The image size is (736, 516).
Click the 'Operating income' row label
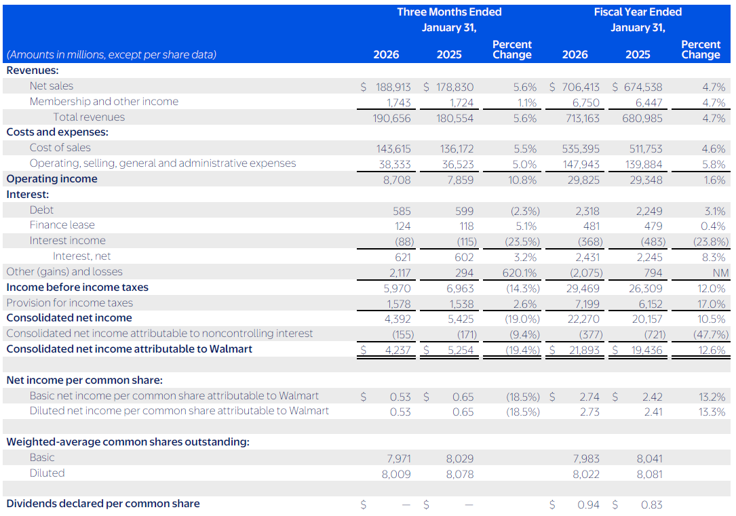[x=52, y=179]
